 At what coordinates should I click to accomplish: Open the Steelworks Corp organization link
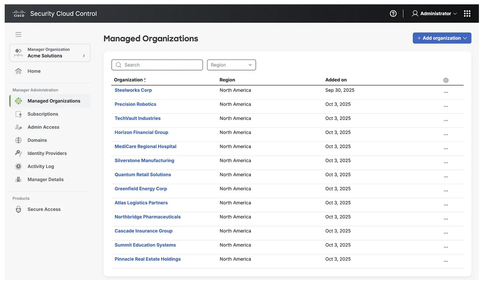pos(133,90)
